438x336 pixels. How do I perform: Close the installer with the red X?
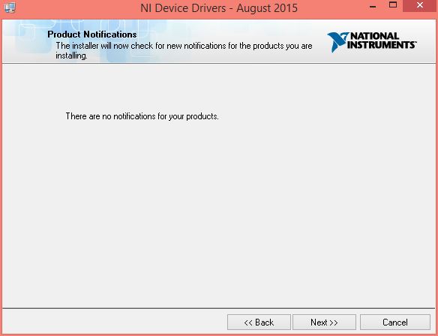tap(419, 5)
